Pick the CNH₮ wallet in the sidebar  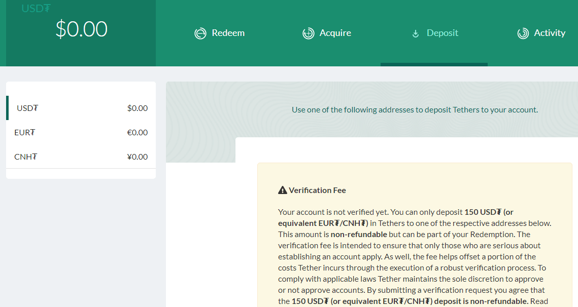tap(26, 157)
